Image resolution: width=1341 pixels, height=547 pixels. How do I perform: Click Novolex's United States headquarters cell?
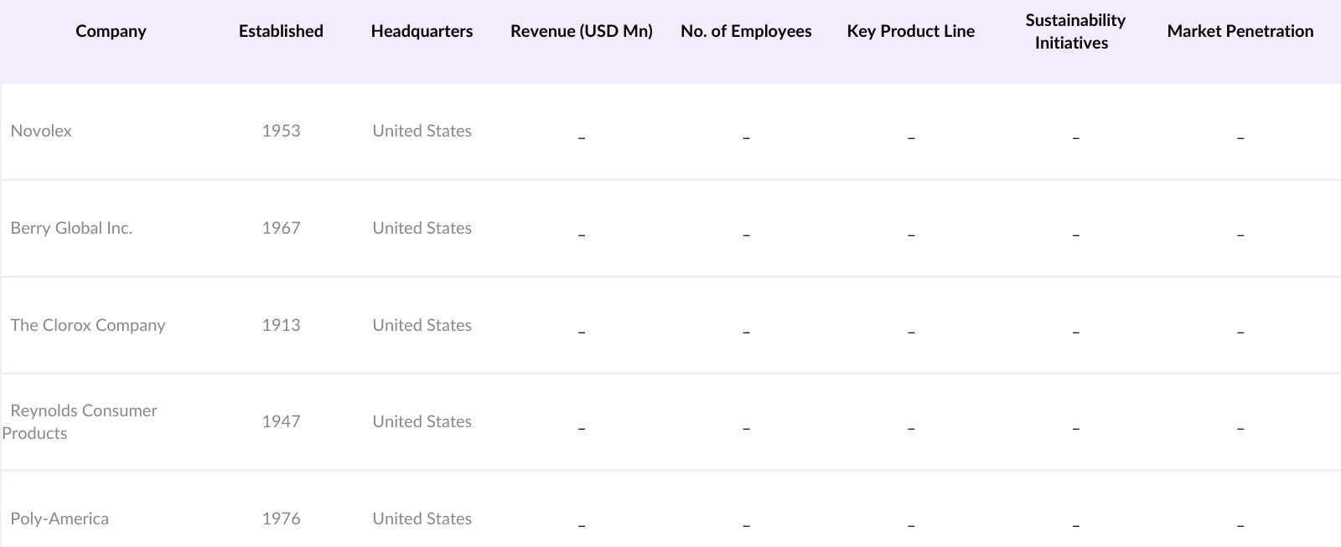click(422, 132)
